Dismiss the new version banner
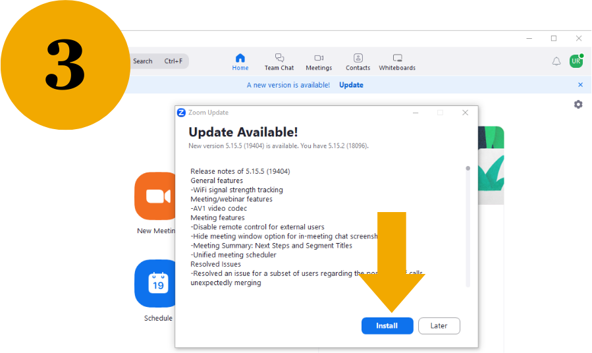 point(580,84)
